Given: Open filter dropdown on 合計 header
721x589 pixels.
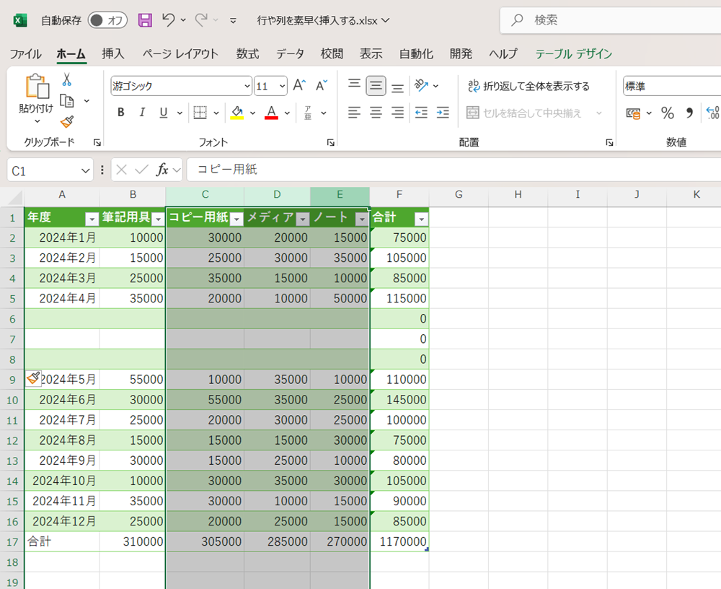Looking at the screenshot, I should (421, 219).
